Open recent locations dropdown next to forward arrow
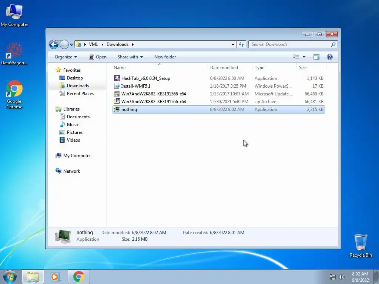Image resolution: width=379 pixels, height=284 pixels. tap(71, 45)
